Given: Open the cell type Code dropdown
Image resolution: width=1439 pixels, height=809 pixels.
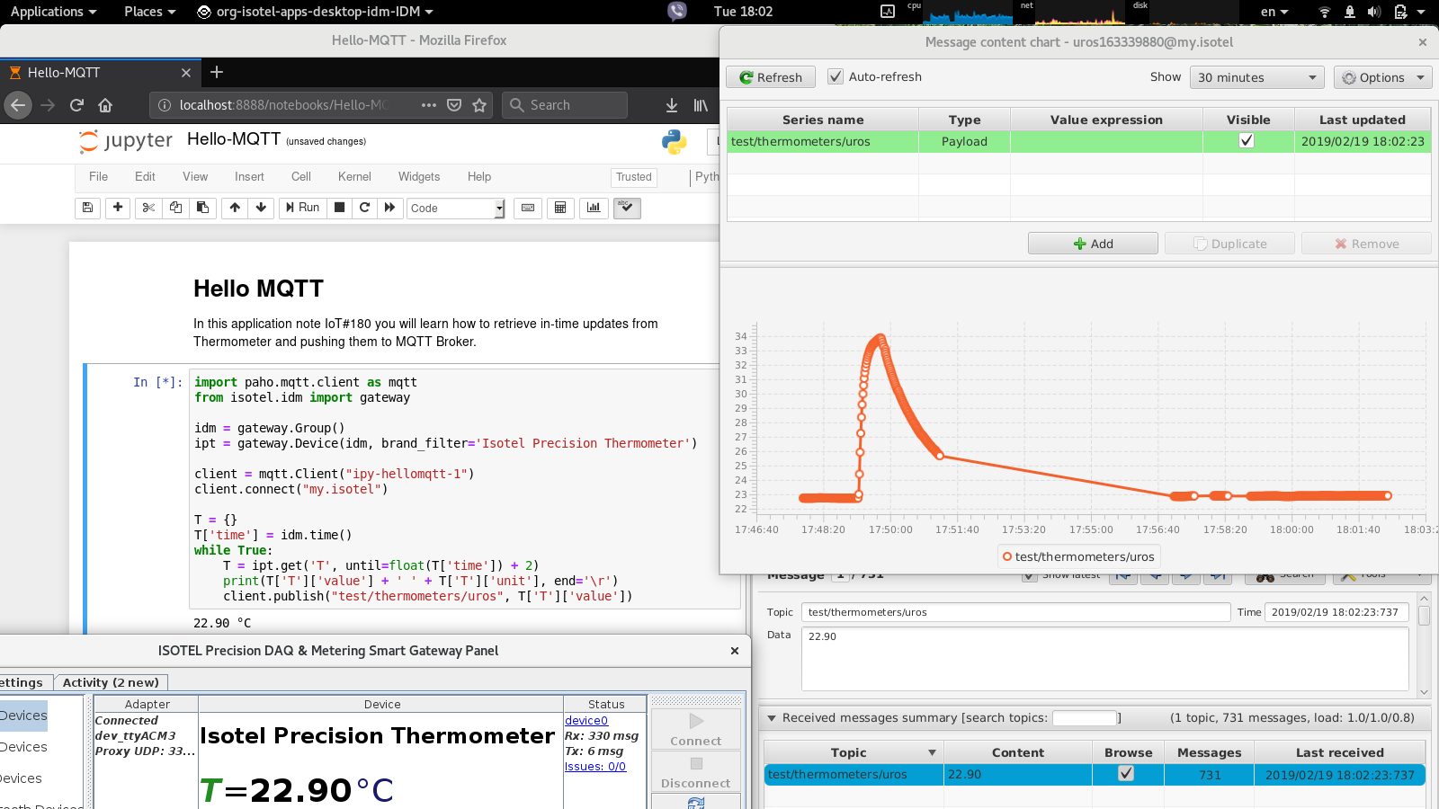Looking at the screenshot, I should coord(456,208).
